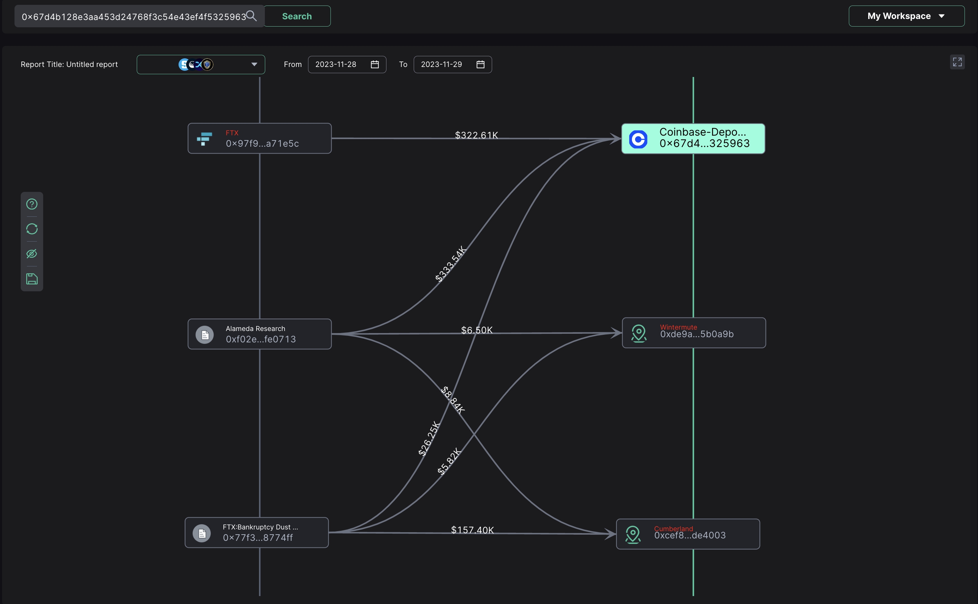Select the Wintermute 0xde9a...5b0a9b node
This screenshot has width=978, height=604.
coord(694,333)
